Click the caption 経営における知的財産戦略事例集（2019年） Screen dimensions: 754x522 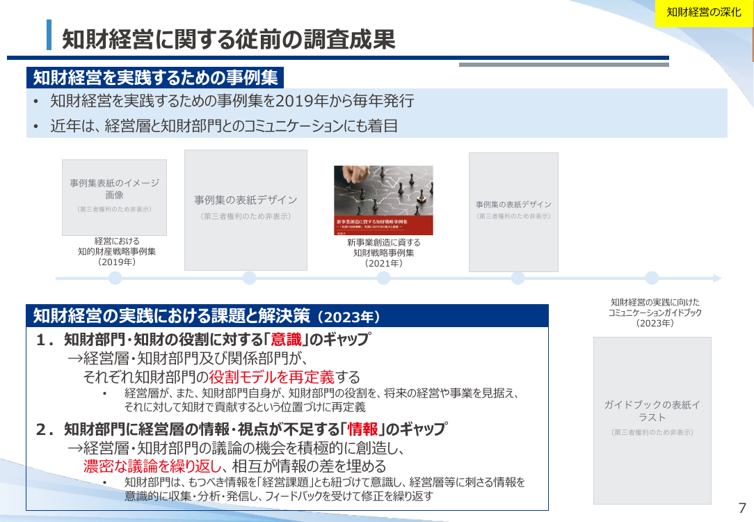click(117, 252)
